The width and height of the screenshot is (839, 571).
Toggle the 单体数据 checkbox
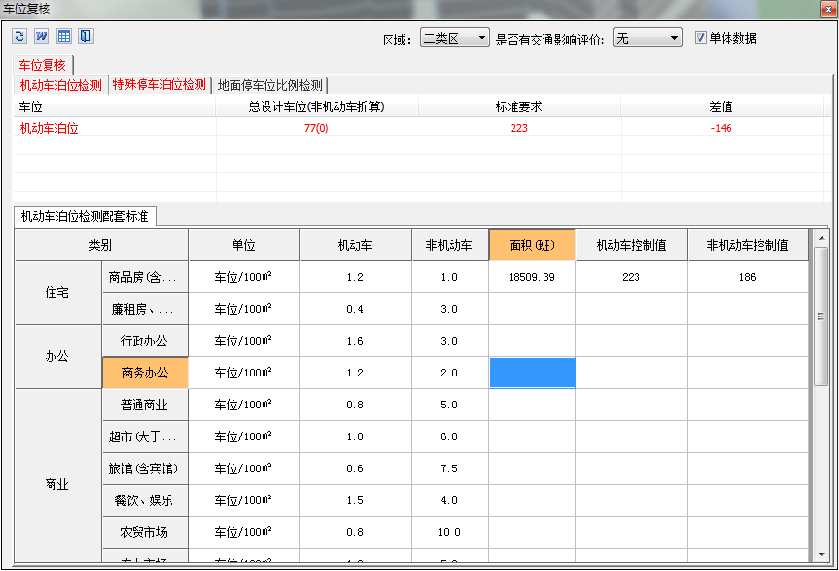(699, 37)
